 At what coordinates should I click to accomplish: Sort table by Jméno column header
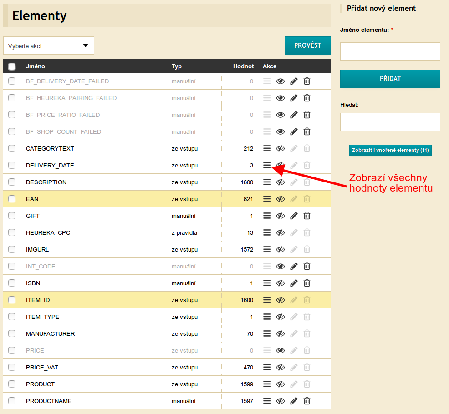36,66
